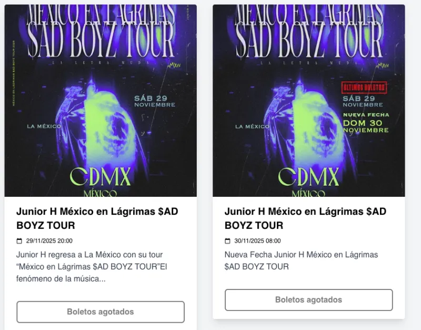This screenshot has width=421, height=330.
Task: Click the small MXW logo on the right poster
Action: point(383,65)
